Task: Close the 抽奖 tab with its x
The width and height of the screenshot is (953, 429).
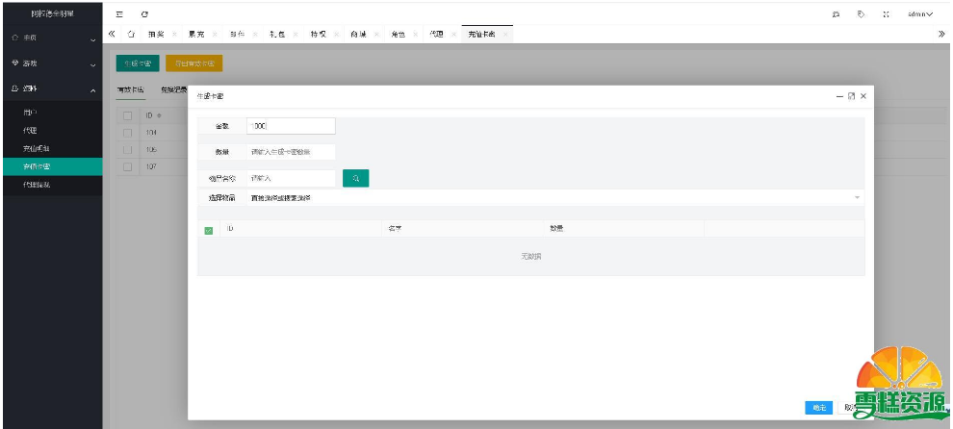Action: pos(174,35)
